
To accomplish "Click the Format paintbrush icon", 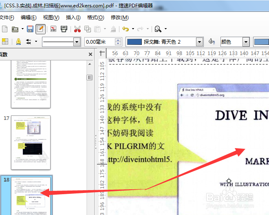I will pos(113,29).
